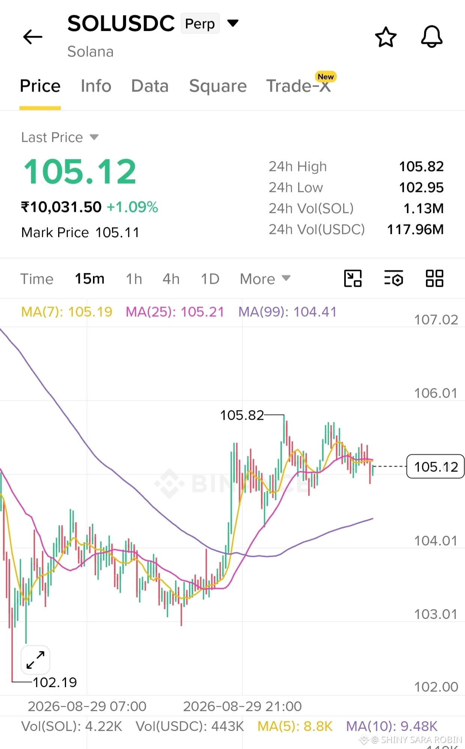
Task: Select the Time chart view
Action: [37, 279]
